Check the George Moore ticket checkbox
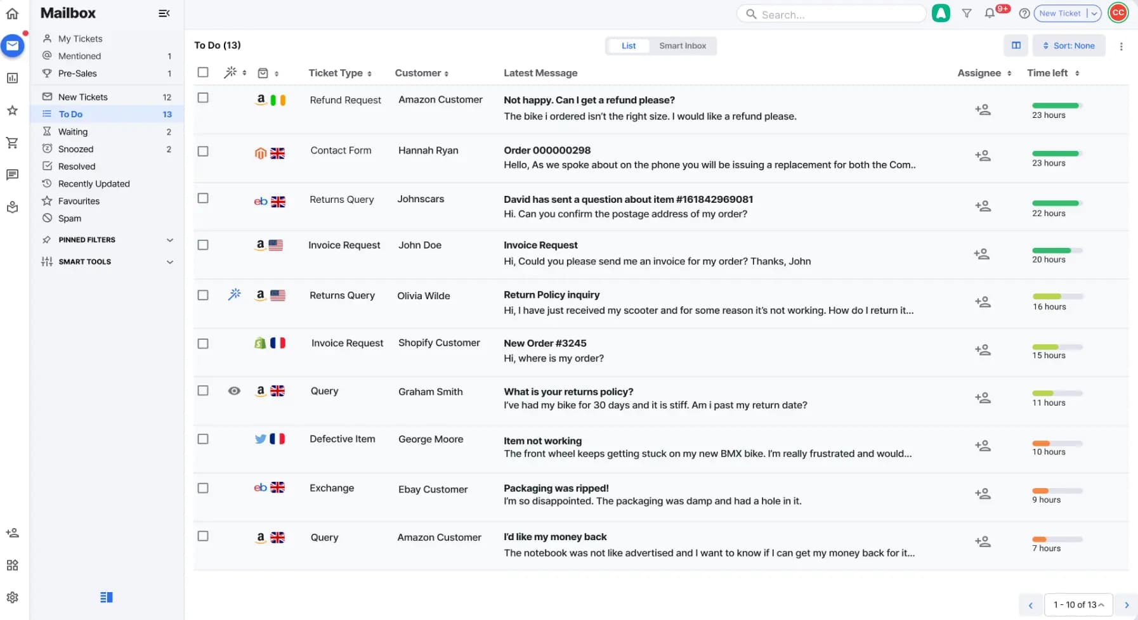 click(x=203, y=439)
